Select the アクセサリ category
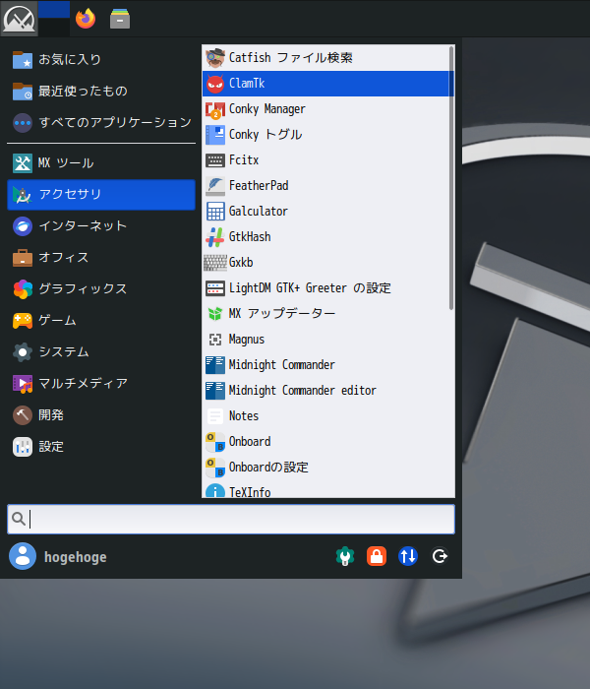Screen dimensions: 590x689 tap(101, 194)
